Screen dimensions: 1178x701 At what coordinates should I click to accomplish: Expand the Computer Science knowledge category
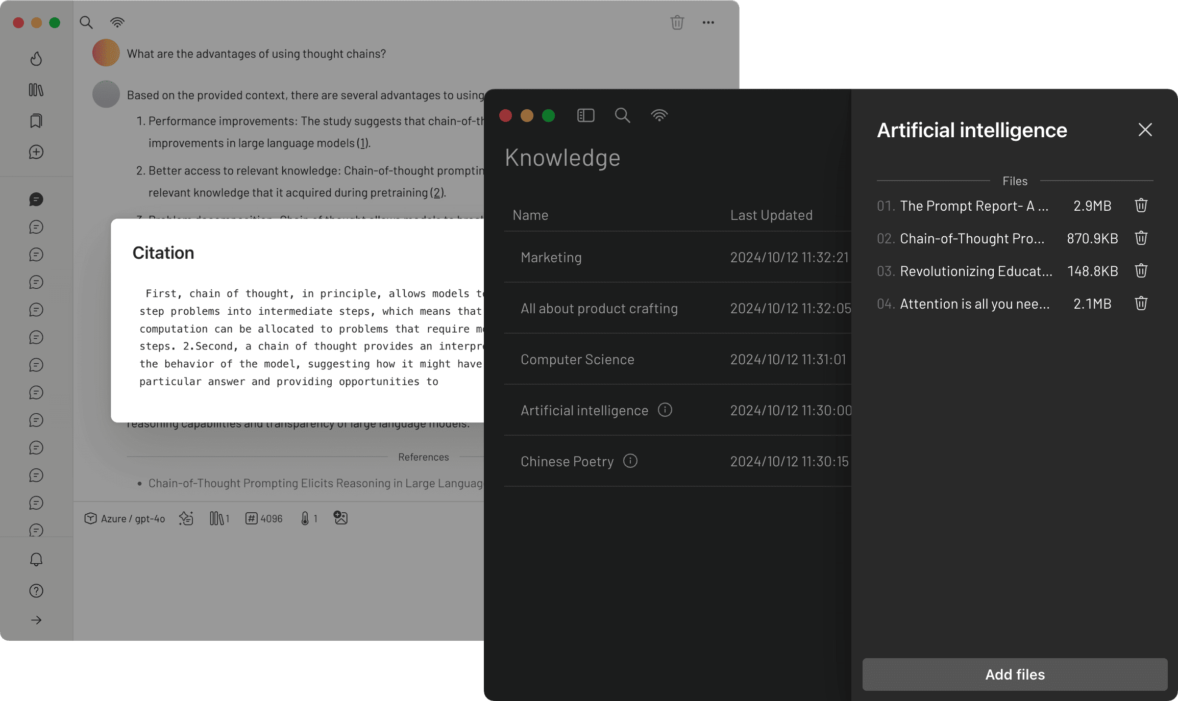[x=577, y=359]
